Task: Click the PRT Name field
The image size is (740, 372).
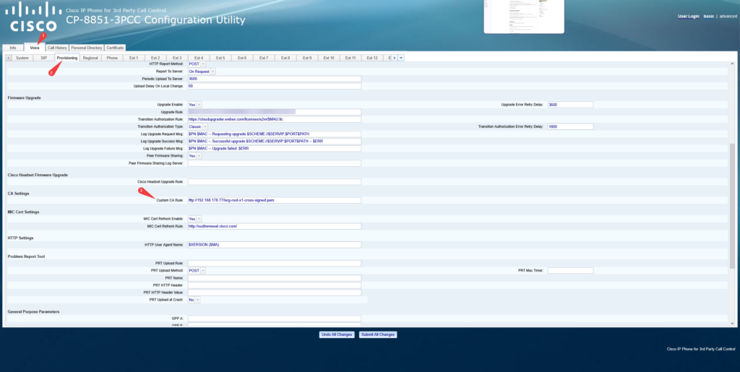Action: [274, 278]
